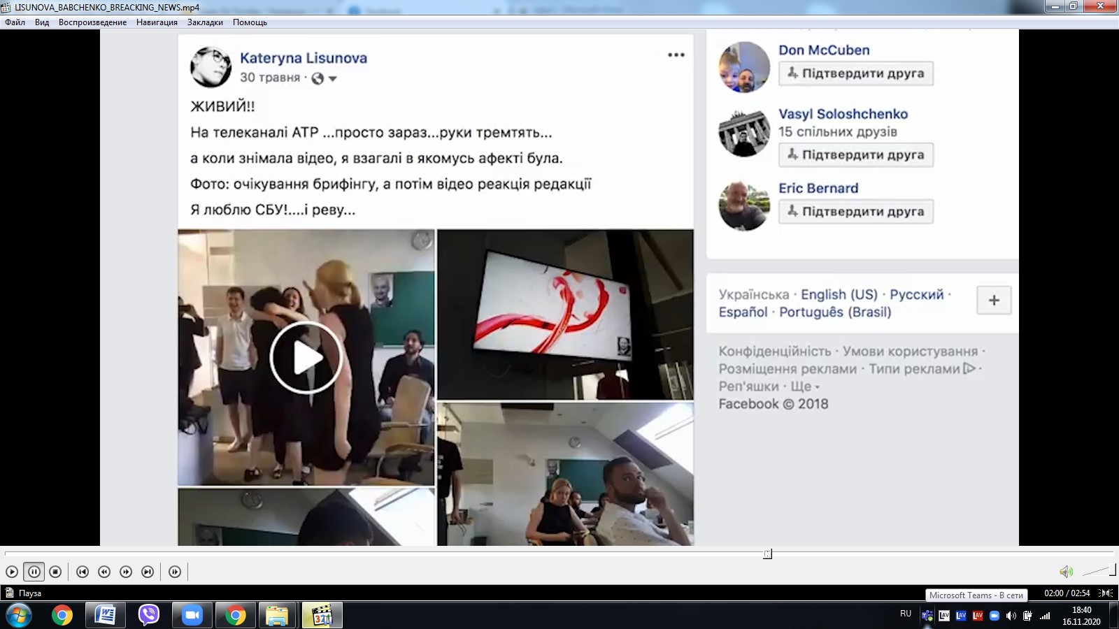The width and height of the screenshot is (1119, 629).
Task: Stop the video playback
Action: [x=55, y=572]
